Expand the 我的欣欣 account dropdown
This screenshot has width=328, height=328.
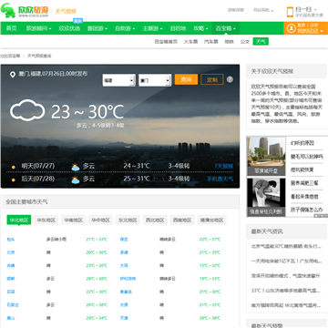pyautogui.click(x=310, y=31)
